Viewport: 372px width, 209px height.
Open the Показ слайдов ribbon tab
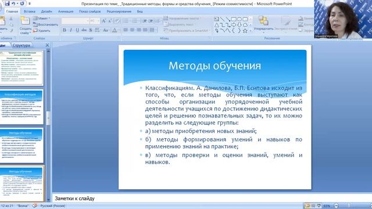click(x=90, y=12)
